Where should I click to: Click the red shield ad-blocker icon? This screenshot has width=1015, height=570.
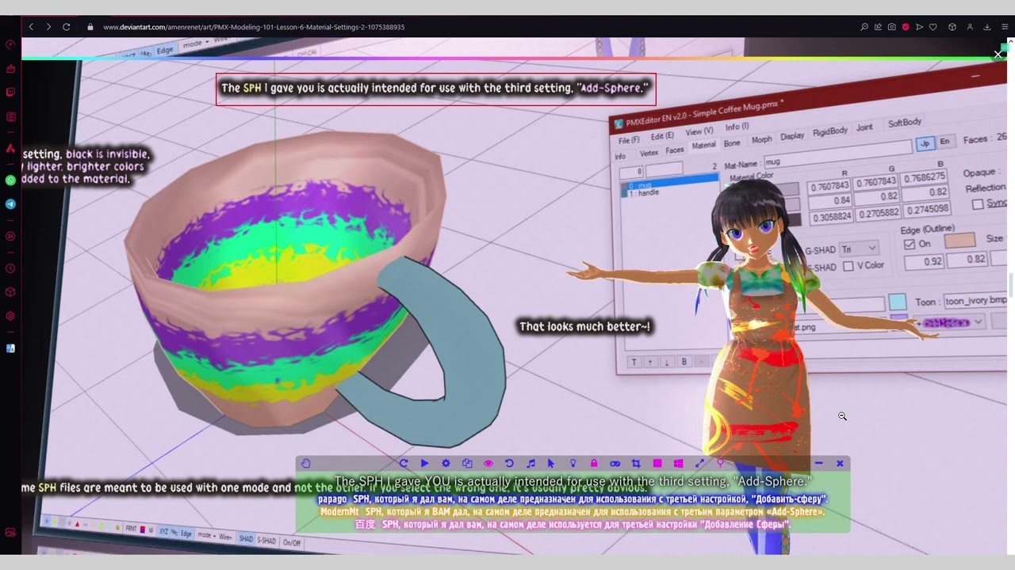(x=906, y=27)
